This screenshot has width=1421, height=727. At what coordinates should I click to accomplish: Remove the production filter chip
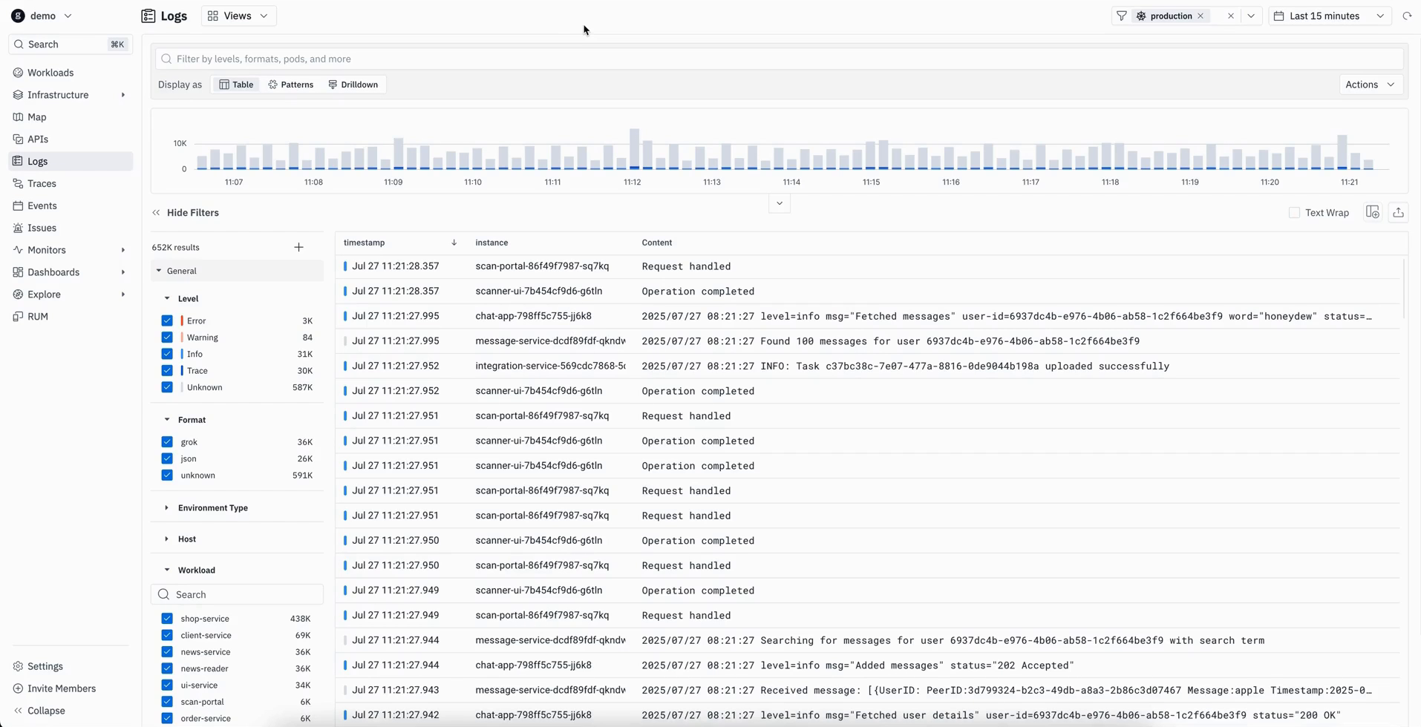point(1200,16)
